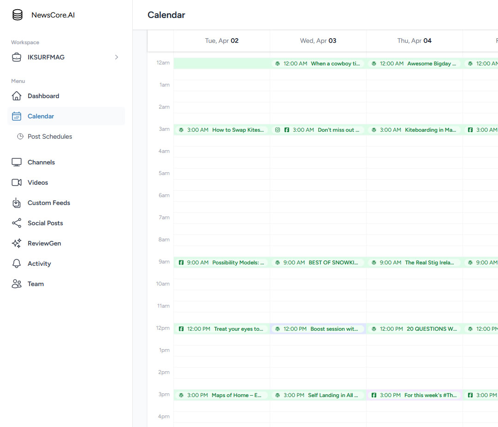Image resolution: width=498 pixels, height=427 pixels.
Task: Select the highlighted 'Boost session' 12:00 PM event
Action: pyautogui.click(x=318, y=329)
